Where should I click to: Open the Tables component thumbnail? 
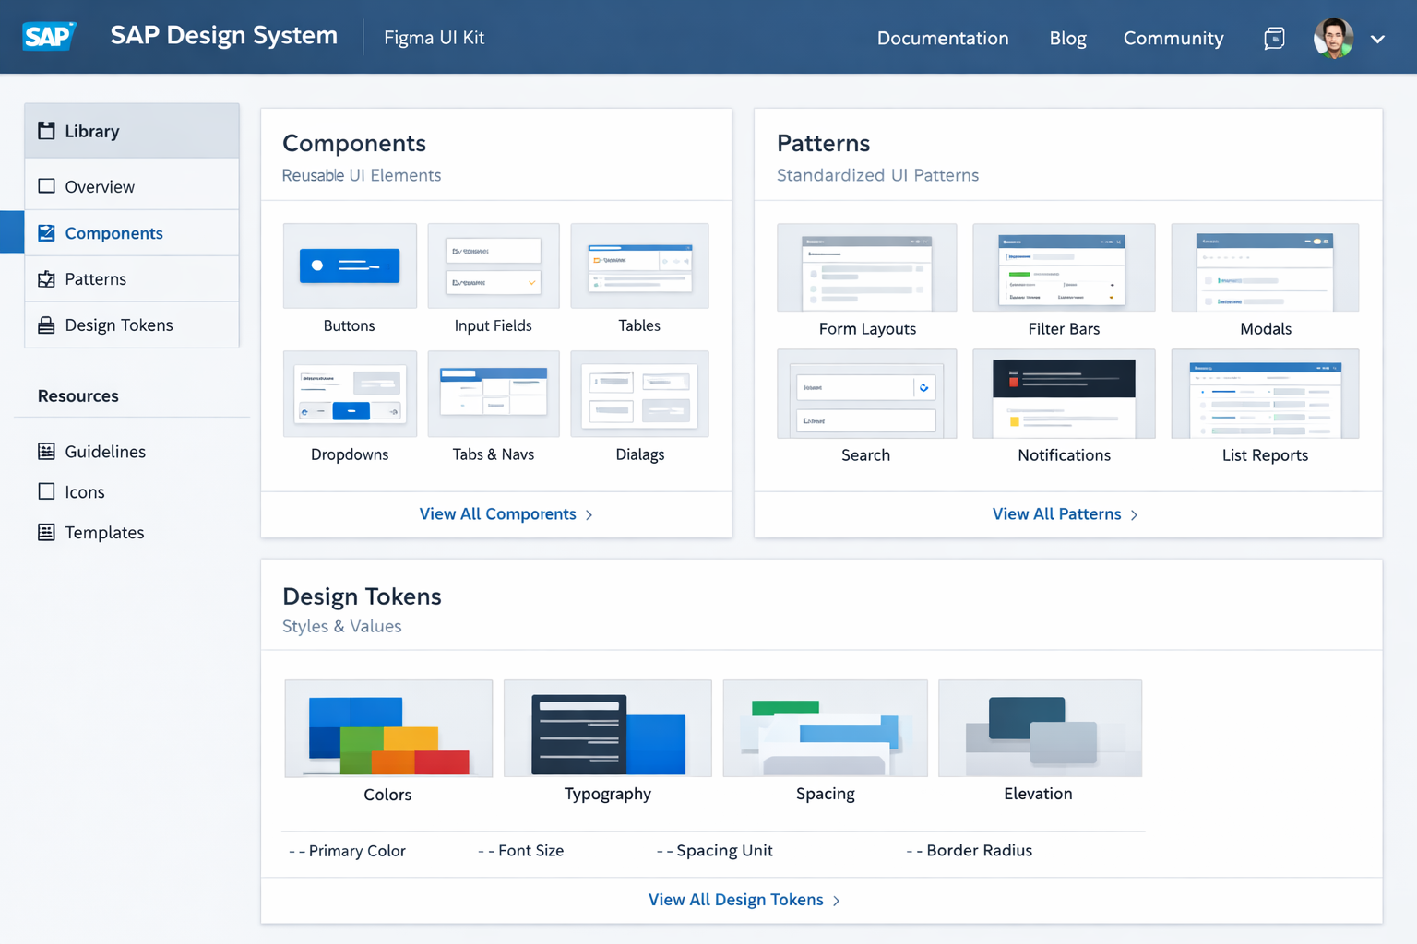(x=639, y=265)
